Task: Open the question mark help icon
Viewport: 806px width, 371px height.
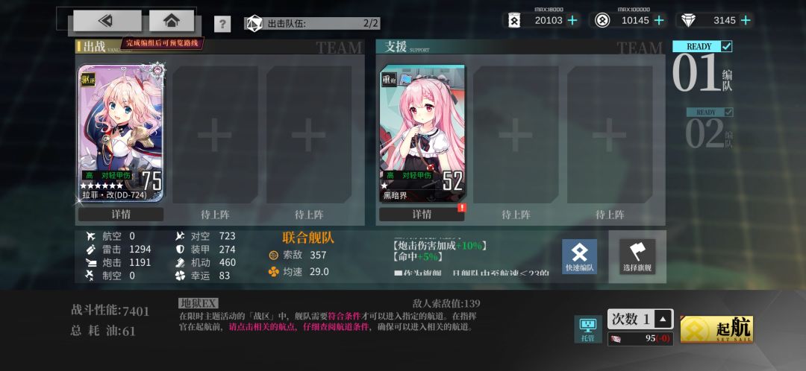Action: [222, 24]
